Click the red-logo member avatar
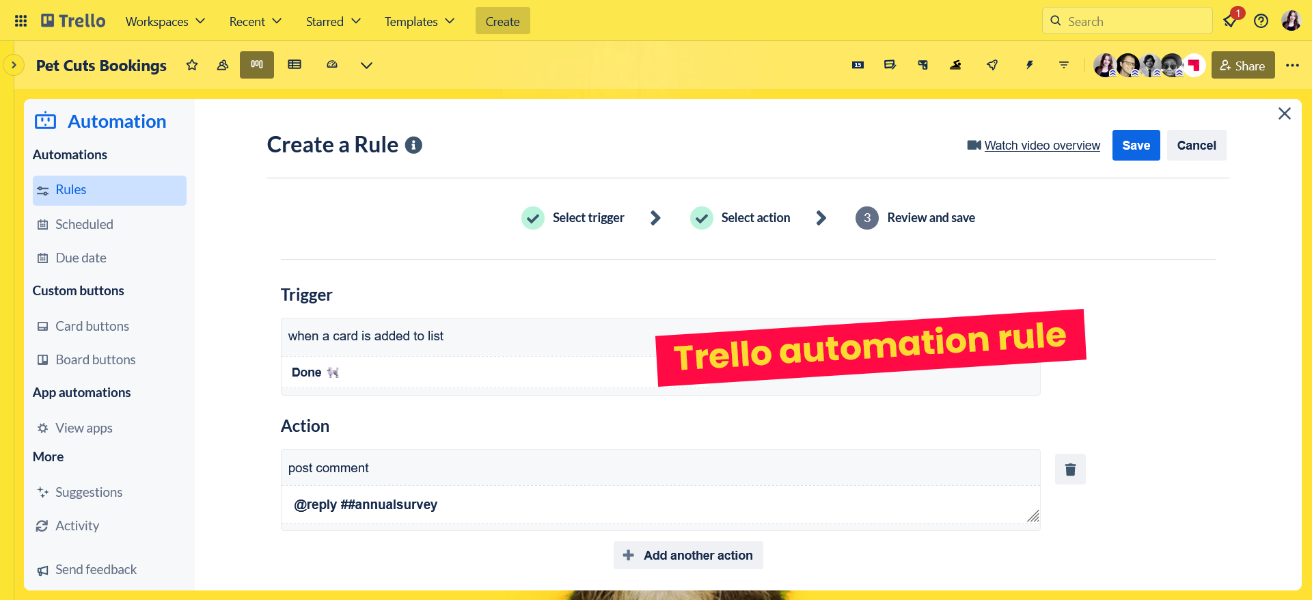 pos(1194,65)
